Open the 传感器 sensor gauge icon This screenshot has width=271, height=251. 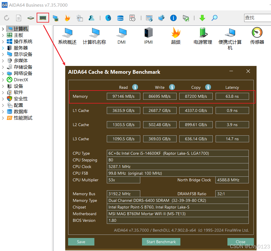point(257,36)
